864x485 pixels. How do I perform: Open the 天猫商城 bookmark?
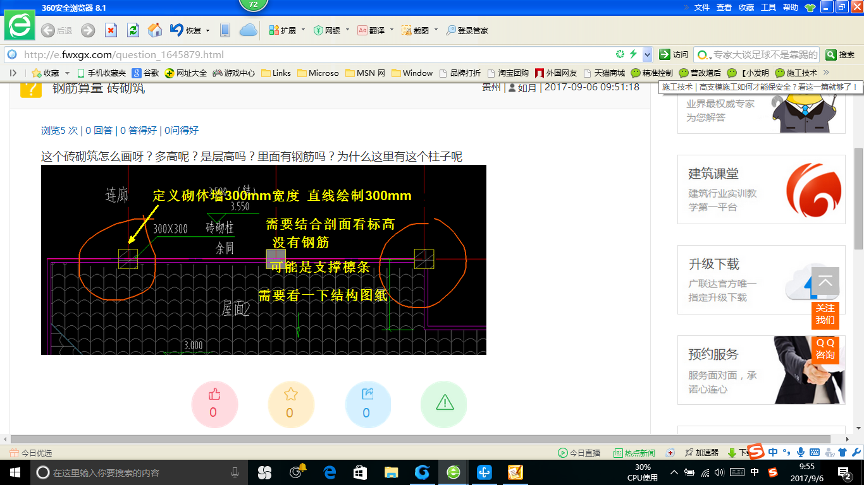point(604,73)
